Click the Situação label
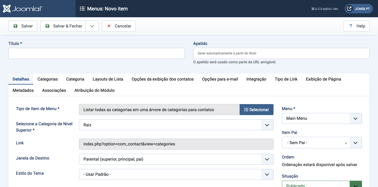 click(290, 176)
